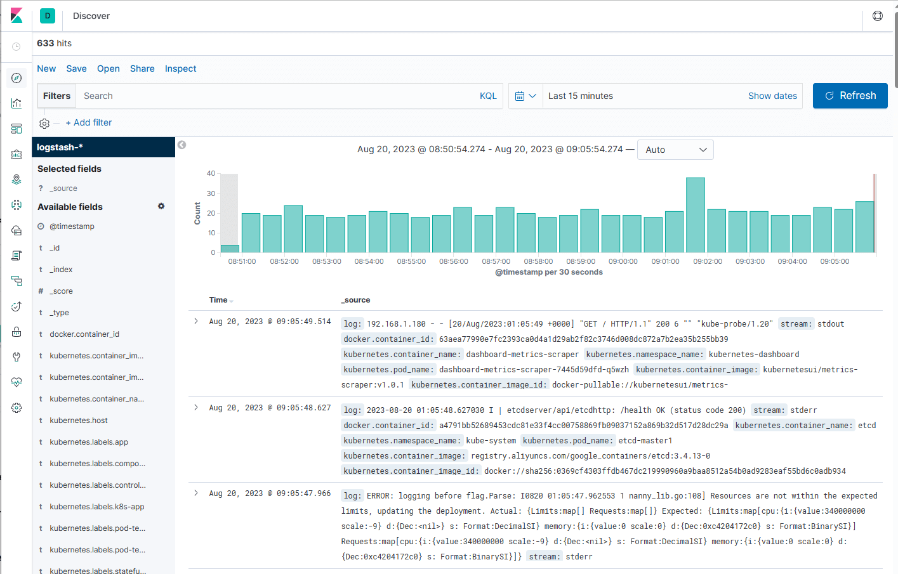Click Last 15 minutes time range
The width and height of the screenshot is (898, 574).
(581, 96)
